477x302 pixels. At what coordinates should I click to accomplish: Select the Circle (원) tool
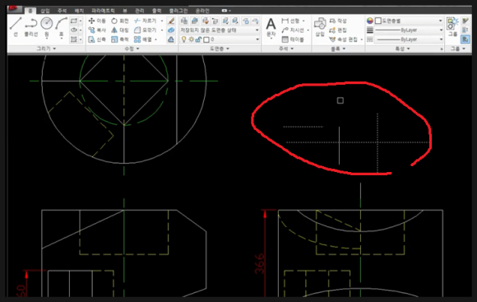click(x=47, y=27)
